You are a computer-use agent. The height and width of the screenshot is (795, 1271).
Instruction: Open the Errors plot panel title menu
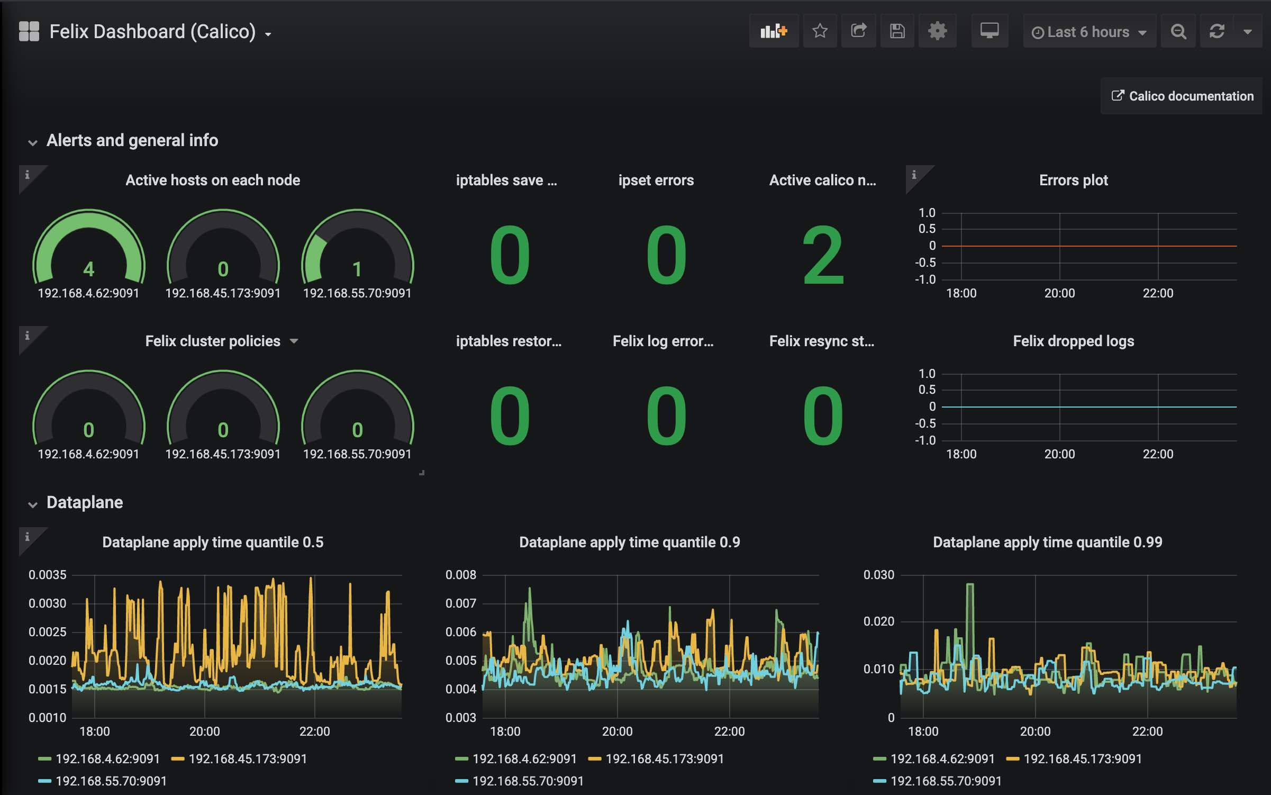click(x=1073, y=180)
